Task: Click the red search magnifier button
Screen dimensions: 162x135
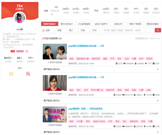Action: [x=158, y=30]
